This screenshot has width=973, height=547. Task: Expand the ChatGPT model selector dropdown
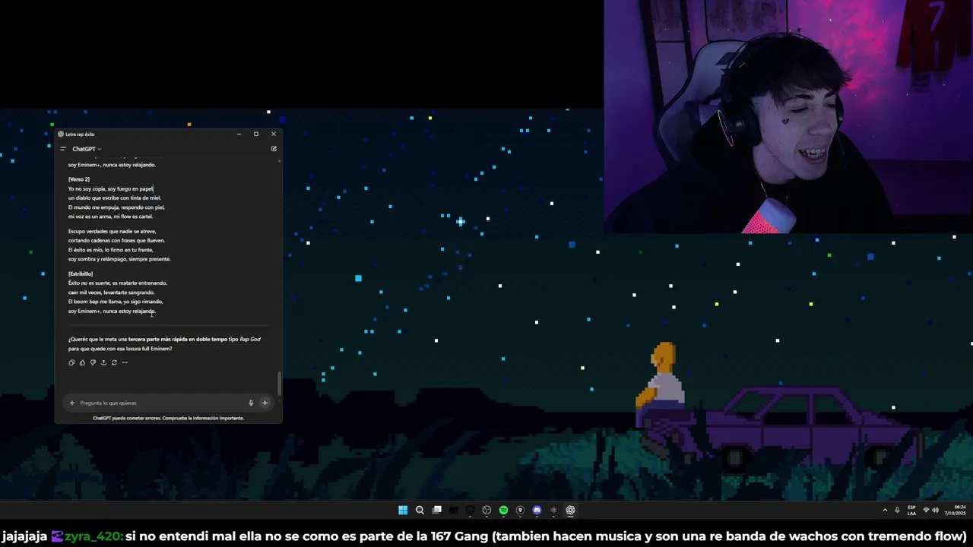point(87,149)
